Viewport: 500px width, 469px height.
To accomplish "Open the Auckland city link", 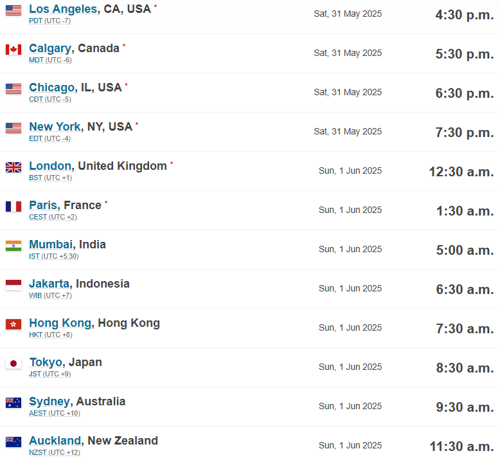I will coord(55,441).
